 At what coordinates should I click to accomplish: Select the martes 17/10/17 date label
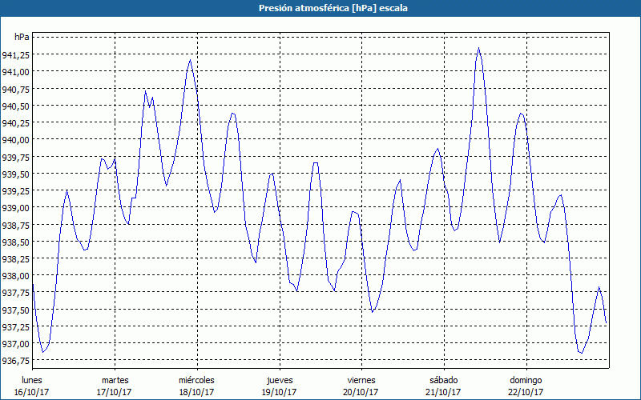115,386
